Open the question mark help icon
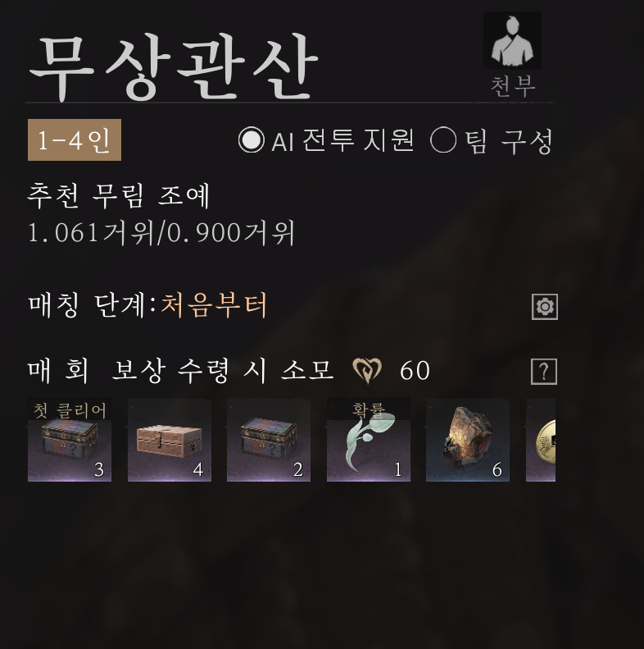Viewport: 644px width, 649px height. (544, 372)
